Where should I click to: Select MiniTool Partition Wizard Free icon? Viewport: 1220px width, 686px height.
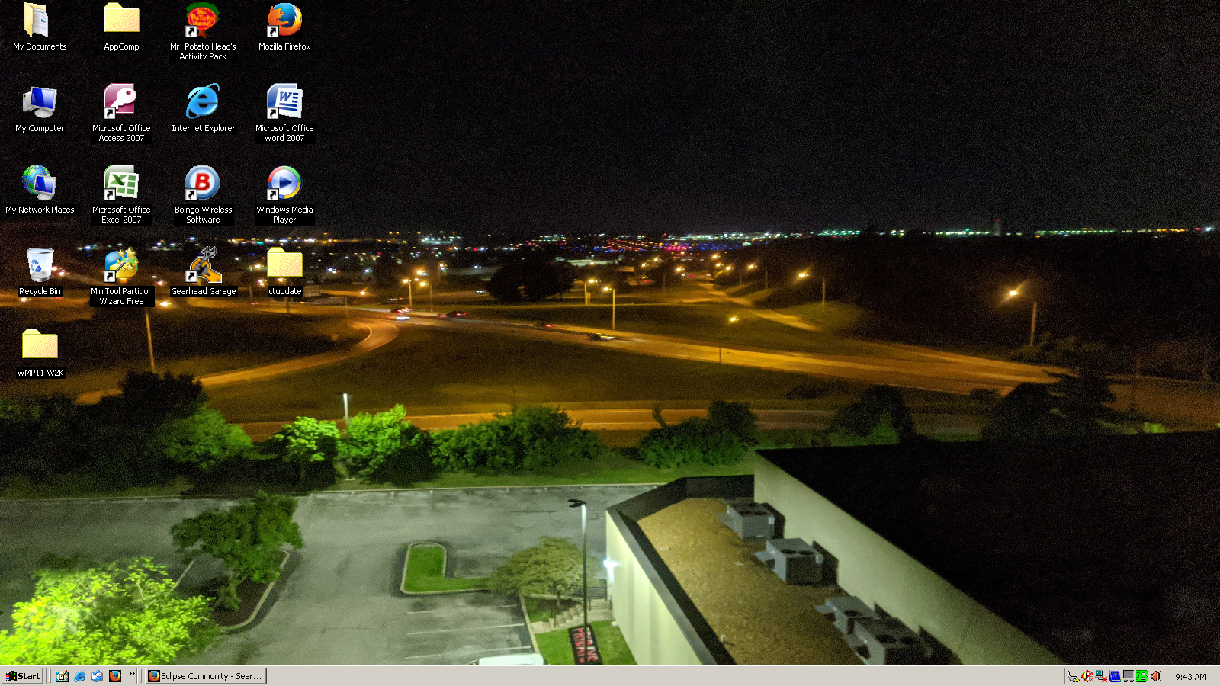tap(121, 266)
